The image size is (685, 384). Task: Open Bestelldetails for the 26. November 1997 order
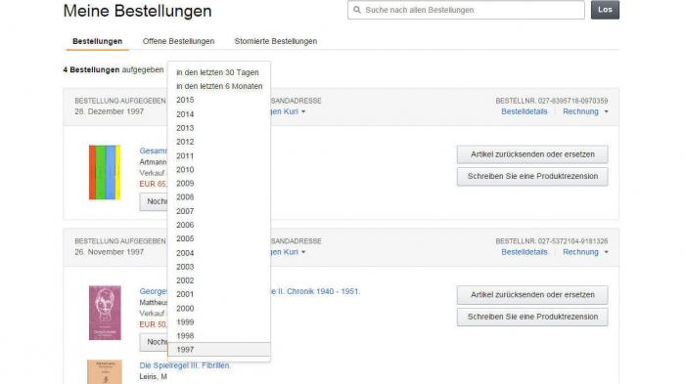tap(525, 252)
